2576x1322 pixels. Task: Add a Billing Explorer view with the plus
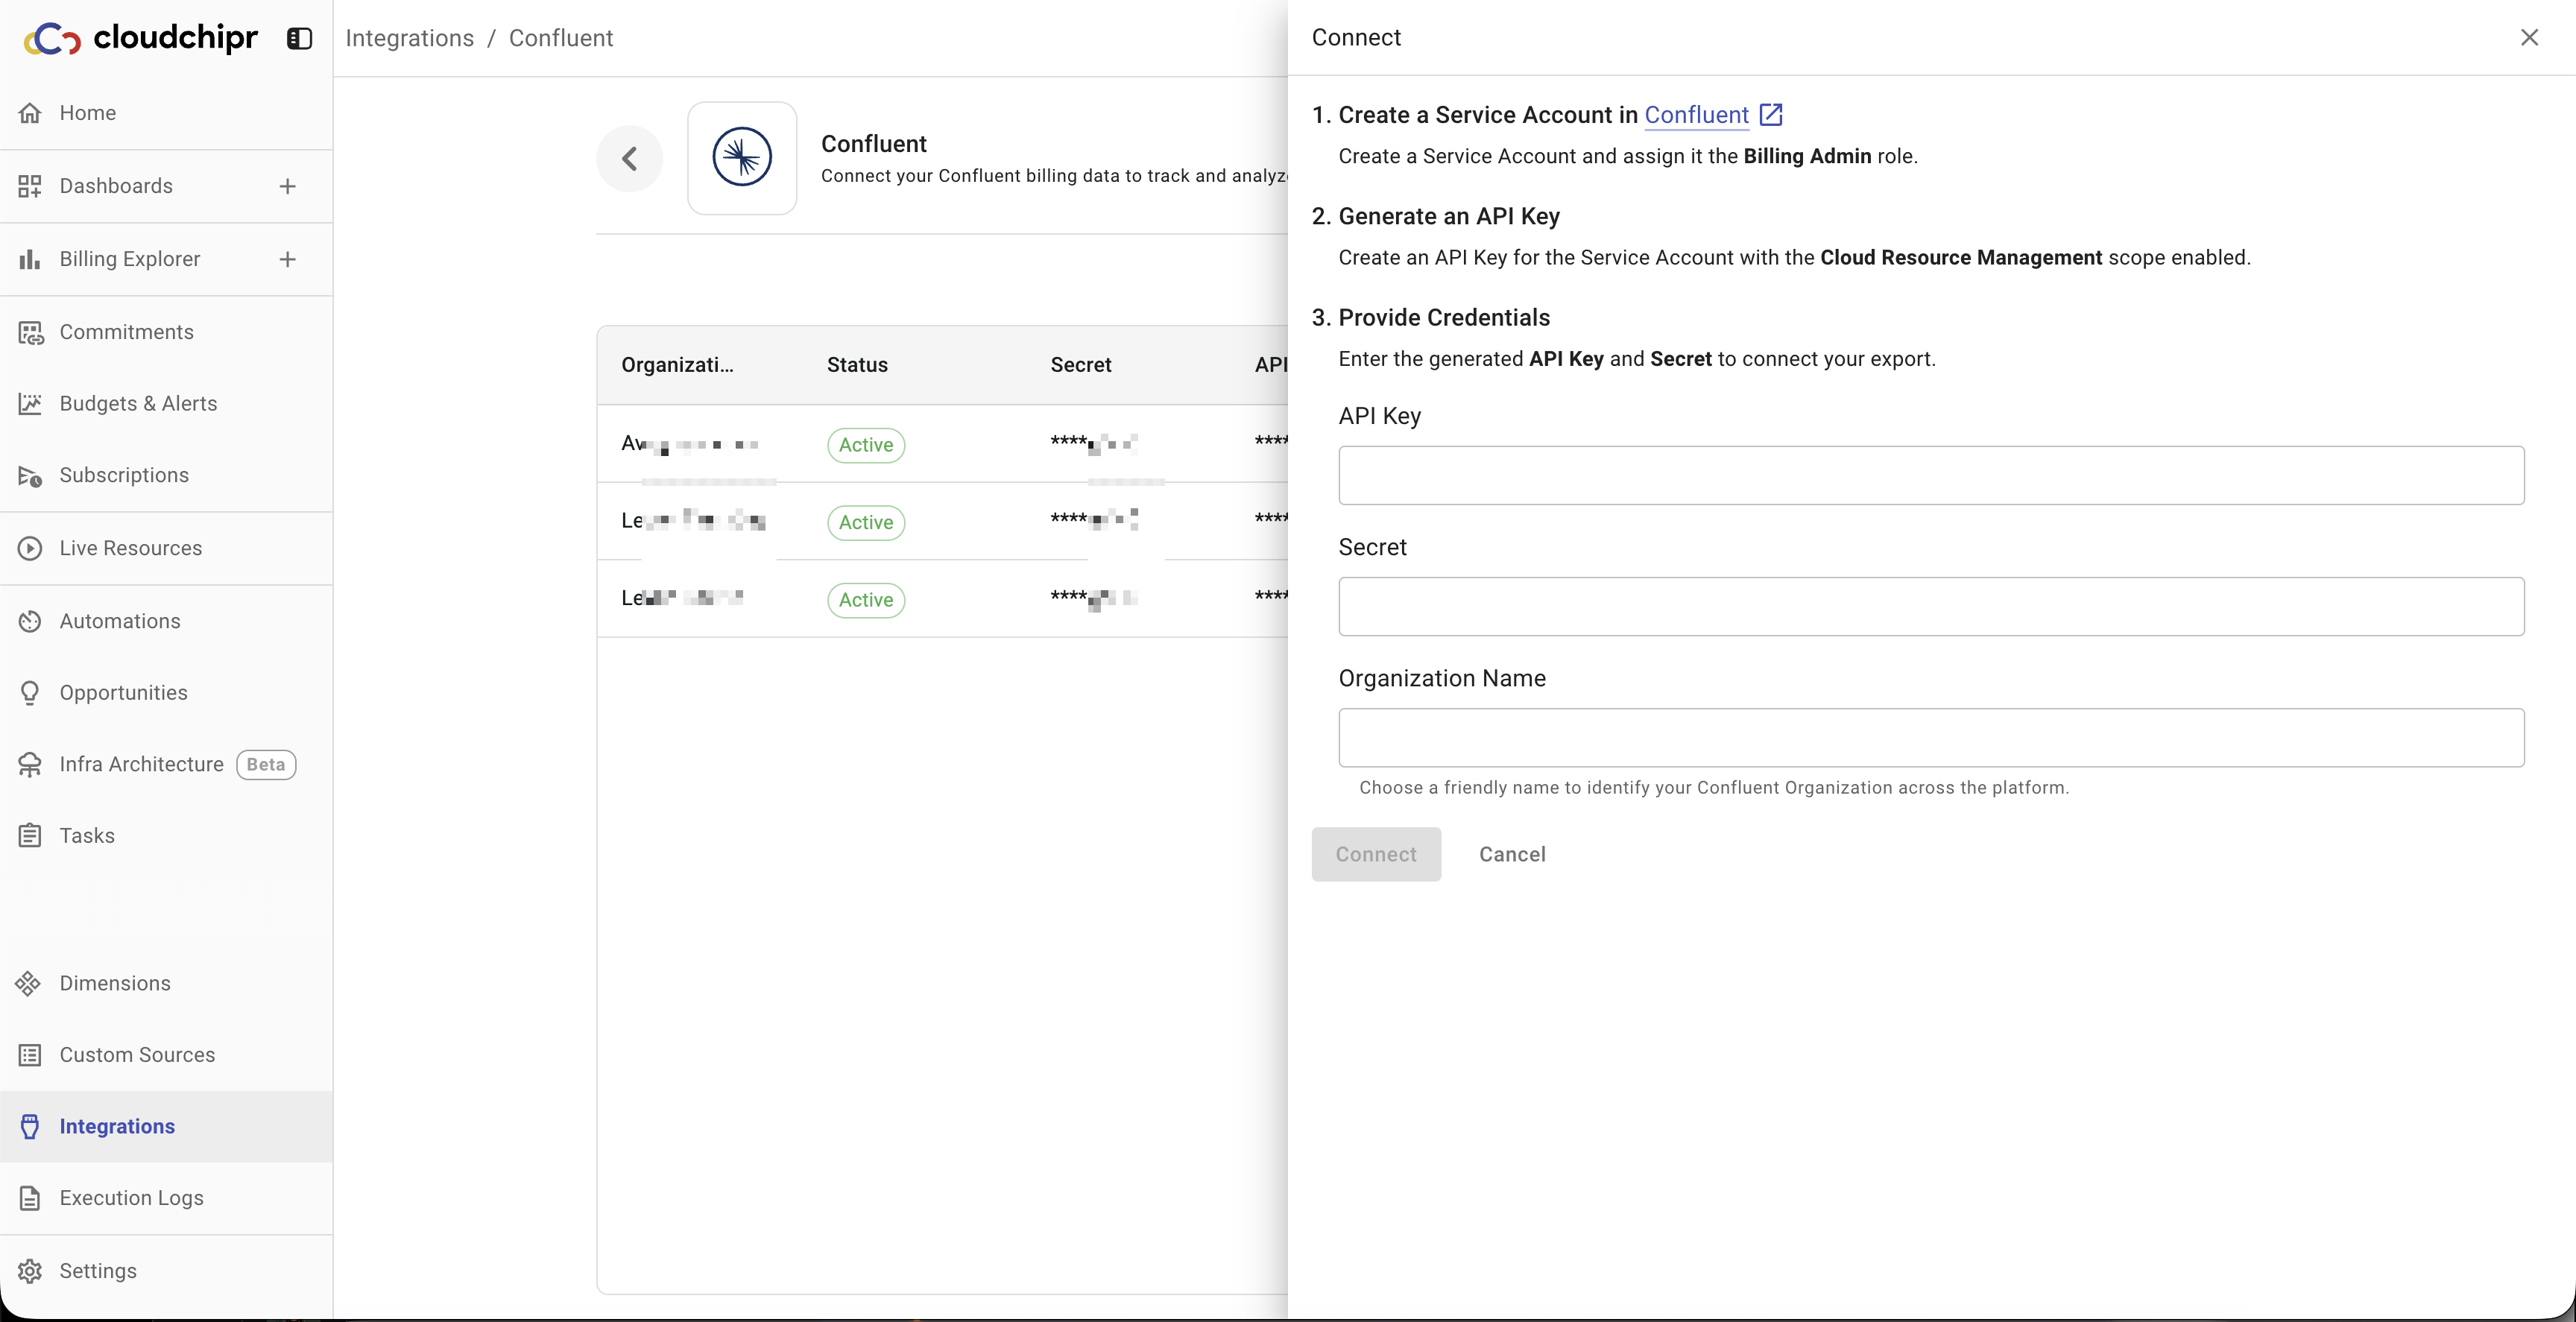(287, 259)
